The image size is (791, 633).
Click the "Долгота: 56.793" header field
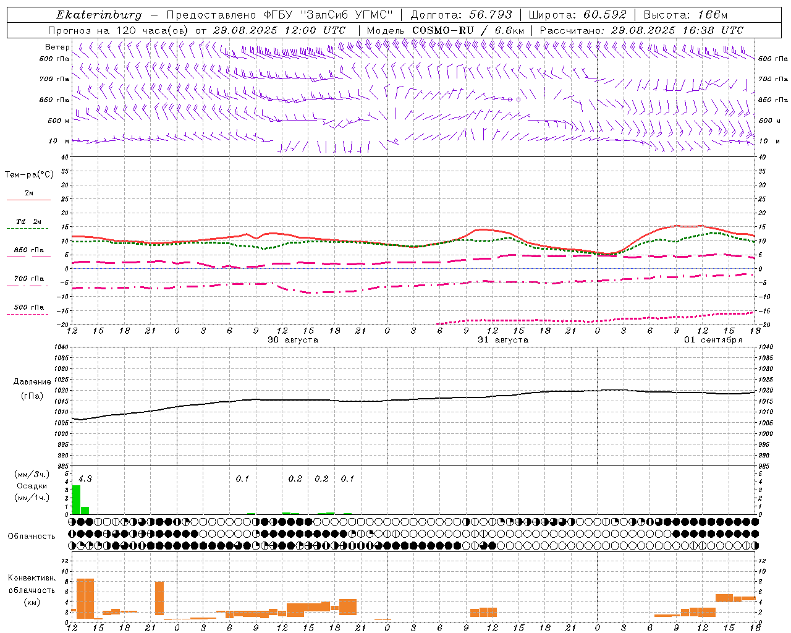pos(462,15)
